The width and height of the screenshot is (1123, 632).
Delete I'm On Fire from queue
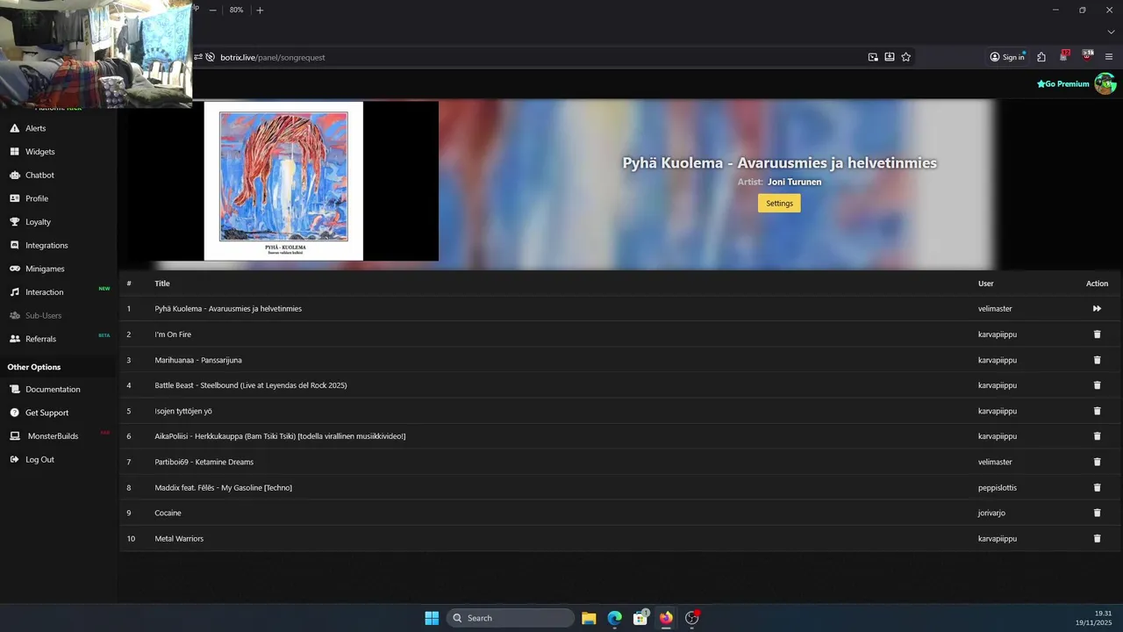click(1097, 334)
